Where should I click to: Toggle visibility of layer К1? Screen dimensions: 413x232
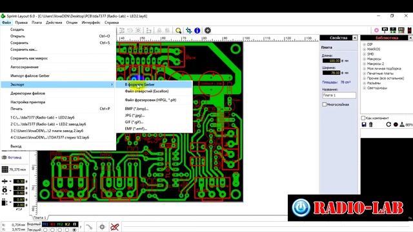point(53,224)
